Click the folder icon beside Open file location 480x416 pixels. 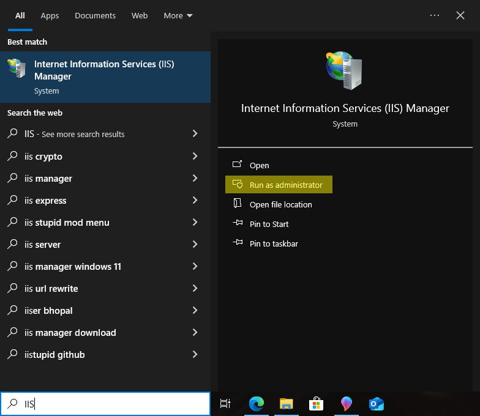(238, 203)
